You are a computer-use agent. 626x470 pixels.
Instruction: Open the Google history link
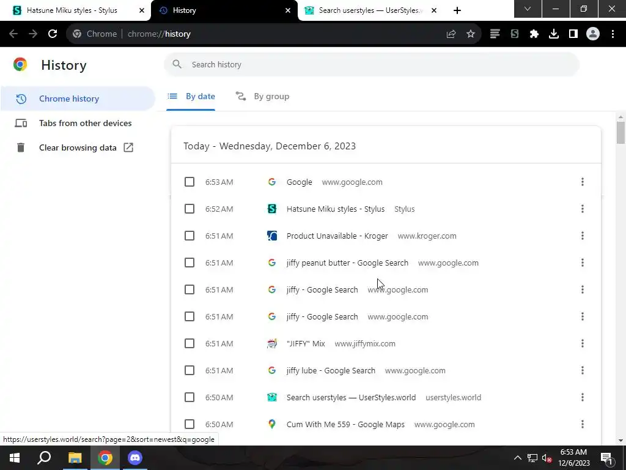tap(300, 182)
